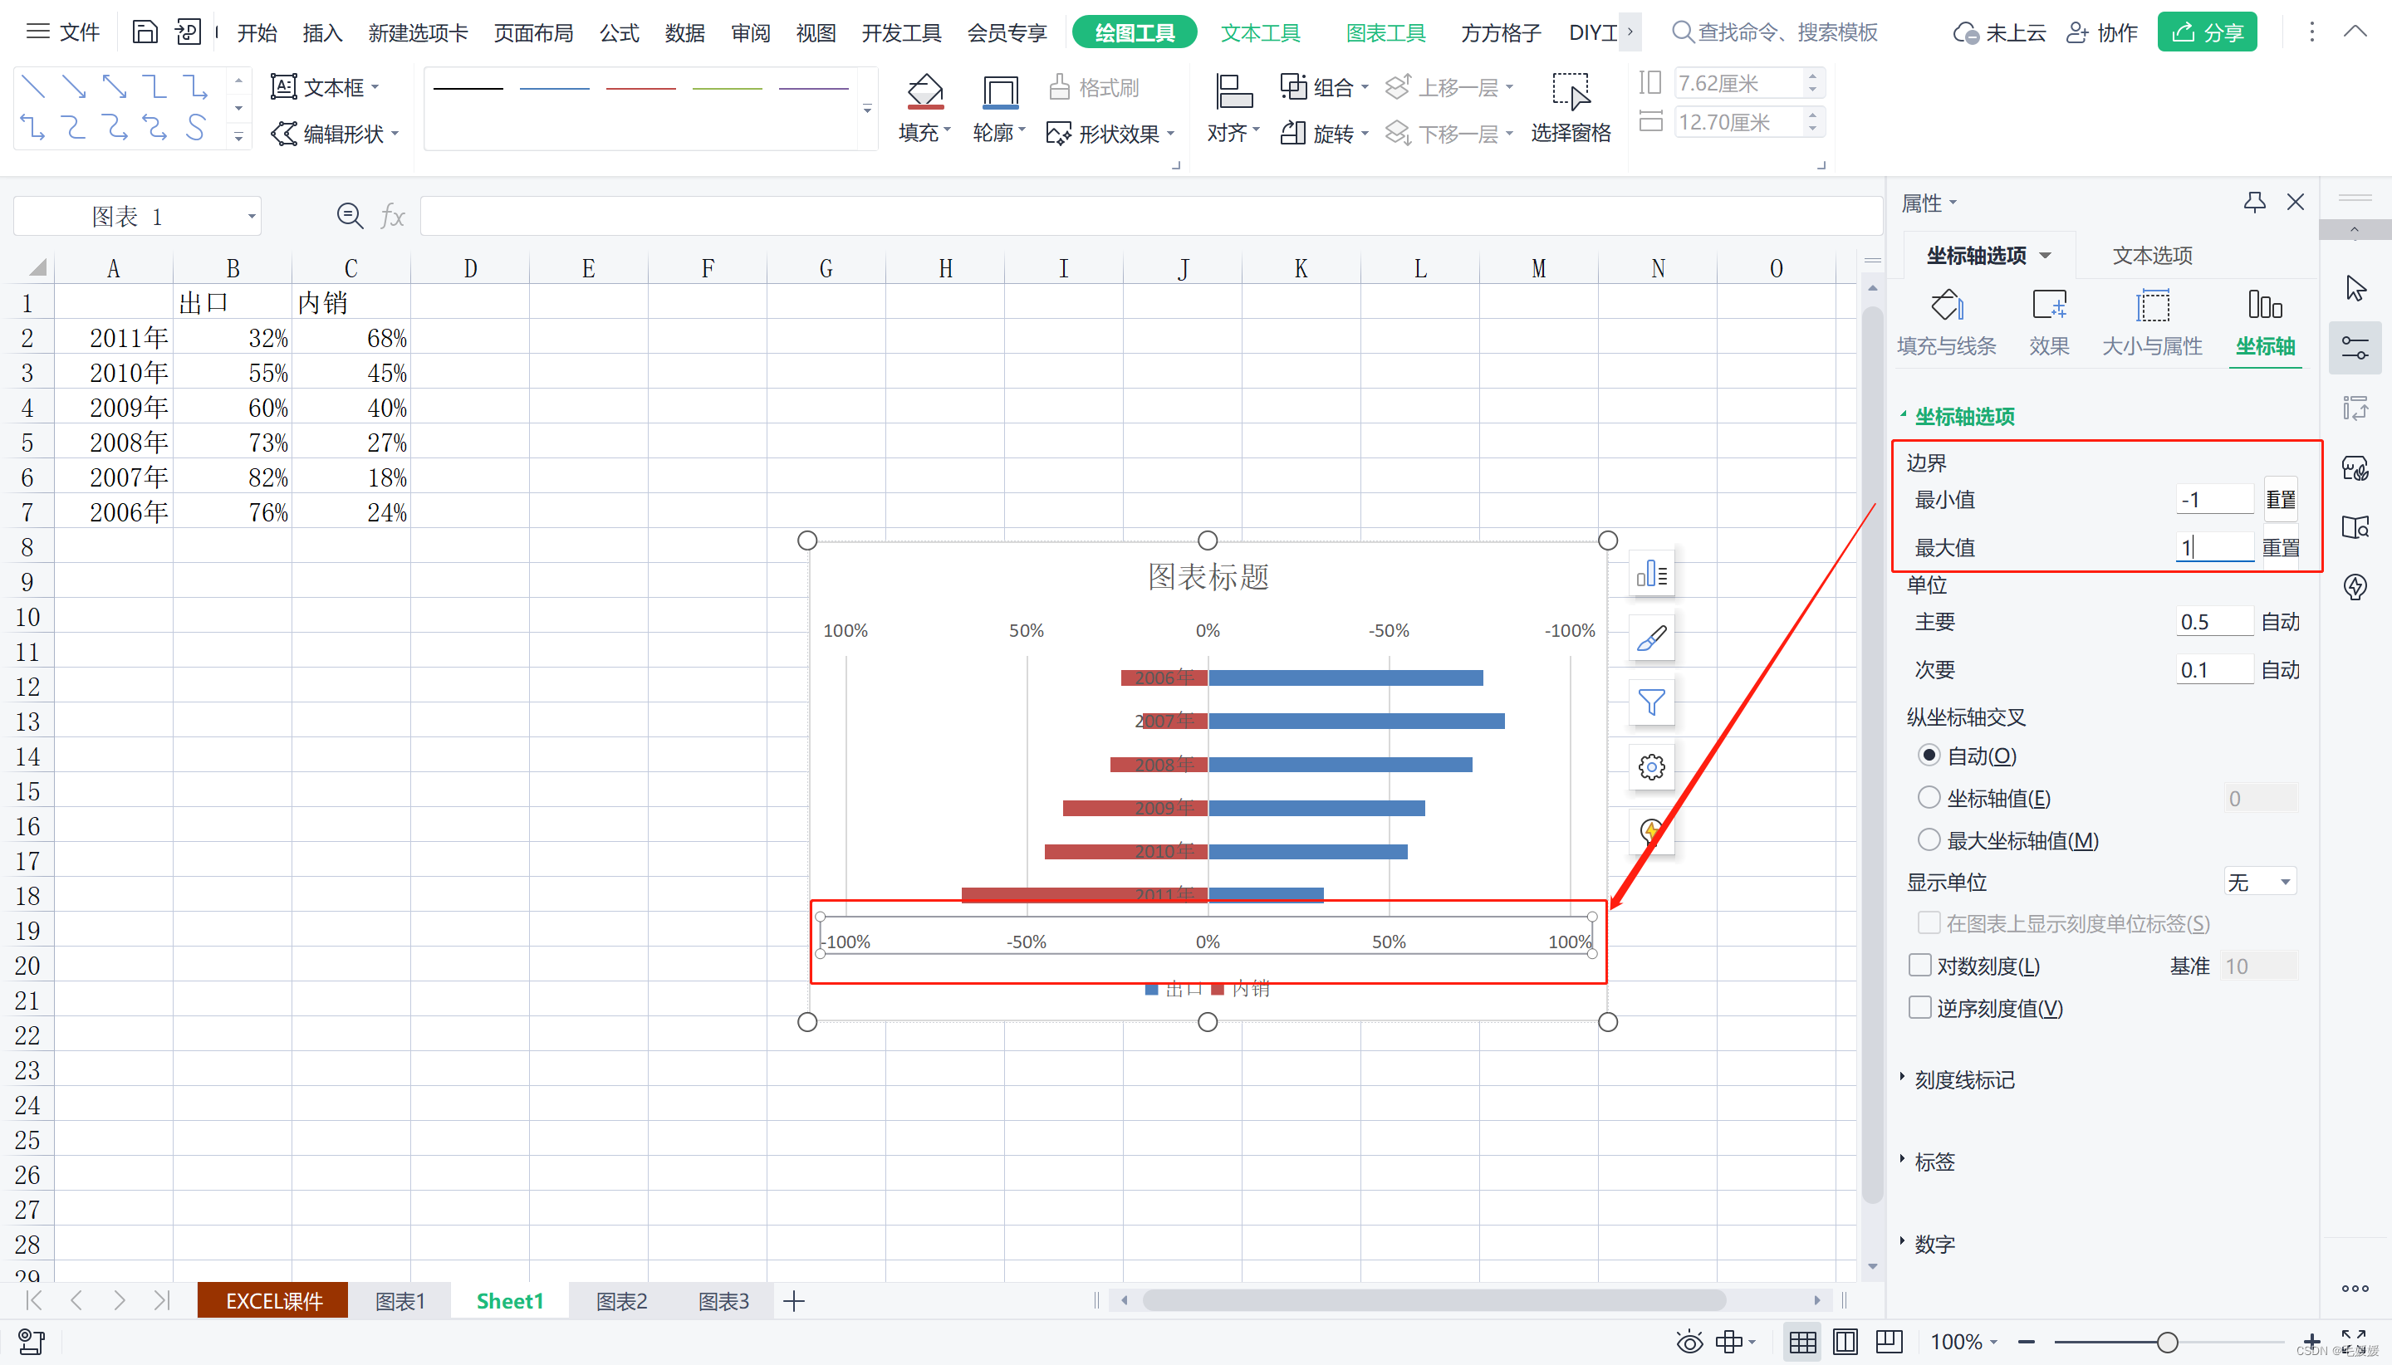
Task: Open the 效果 effects panel tab
Action: pos(2049,324)
